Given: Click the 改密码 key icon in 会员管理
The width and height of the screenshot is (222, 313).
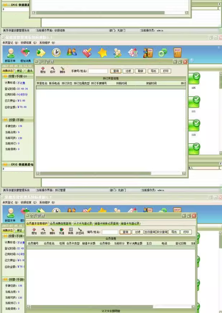Looking at the screenshot, I should coord(80,231).
